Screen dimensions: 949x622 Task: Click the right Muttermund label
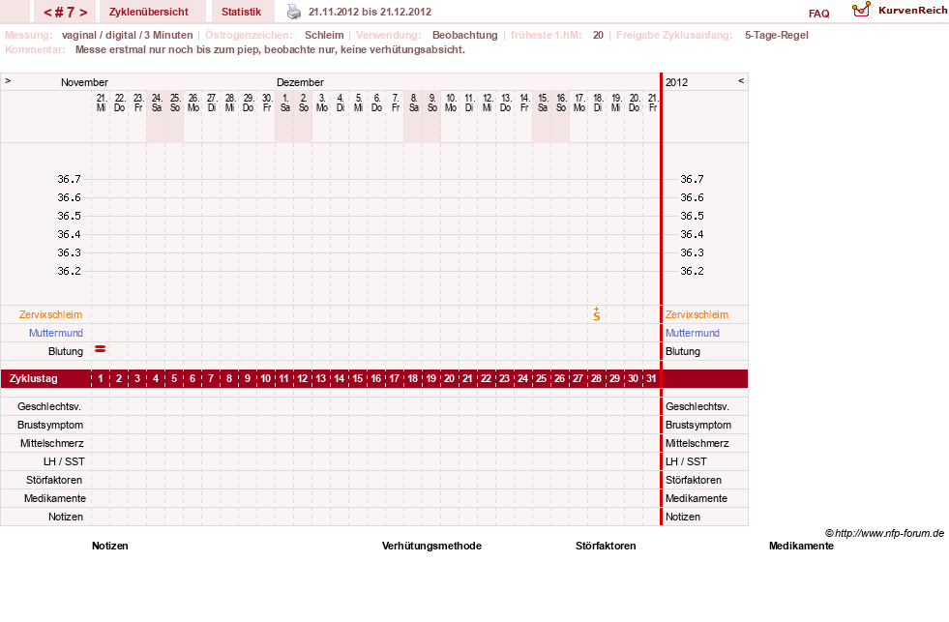(693, 333)
